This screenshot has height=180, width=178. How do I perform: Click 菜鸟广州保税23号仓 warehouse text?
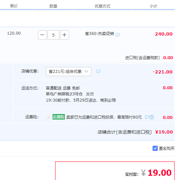tap(64, 94)
